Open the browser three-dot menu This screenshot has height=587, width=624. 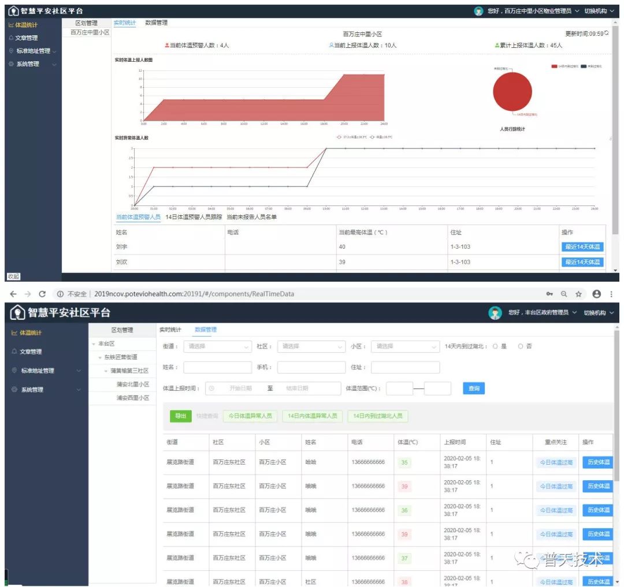pyautogui.click(x=611, y=294)
